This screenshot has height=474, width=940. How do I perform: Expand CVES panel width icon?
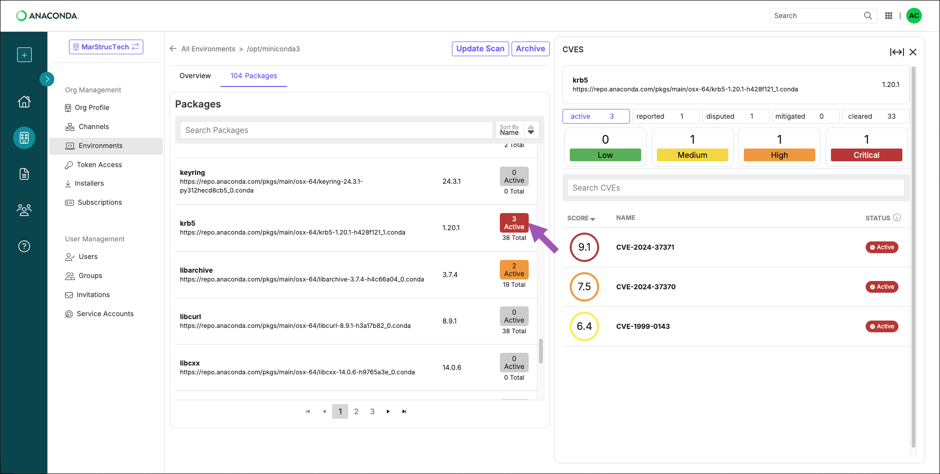click(896, 52)
